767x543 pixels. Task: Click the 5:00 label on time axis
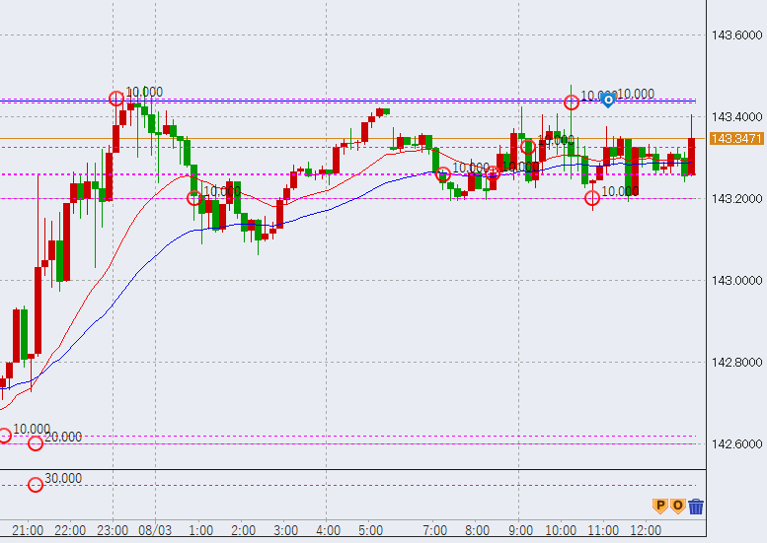(x=370, y=530)
